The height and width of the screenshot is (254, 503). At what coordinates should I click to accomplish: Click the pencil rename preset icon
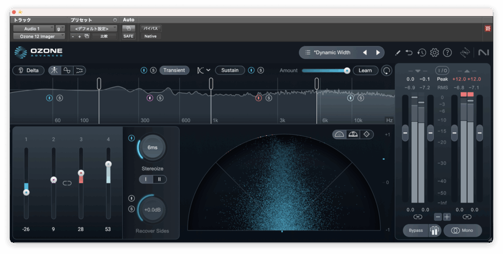(x=397, y=52)
